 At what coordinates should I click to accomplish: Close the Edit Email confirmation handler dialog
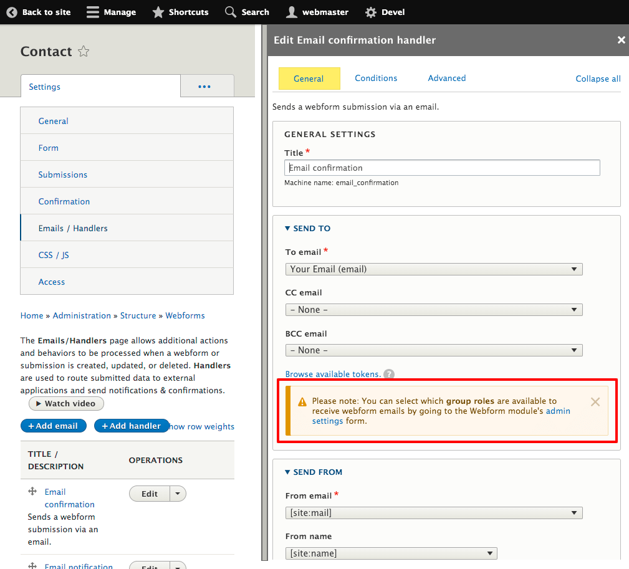coord(621,40)
